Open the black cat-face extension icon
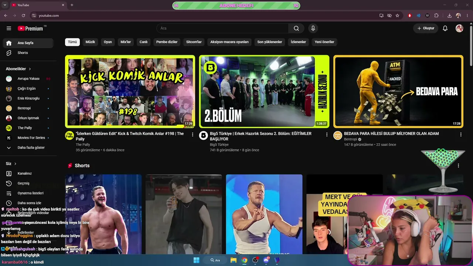Viewport: 473px width, 266px height. coord(428,16)
